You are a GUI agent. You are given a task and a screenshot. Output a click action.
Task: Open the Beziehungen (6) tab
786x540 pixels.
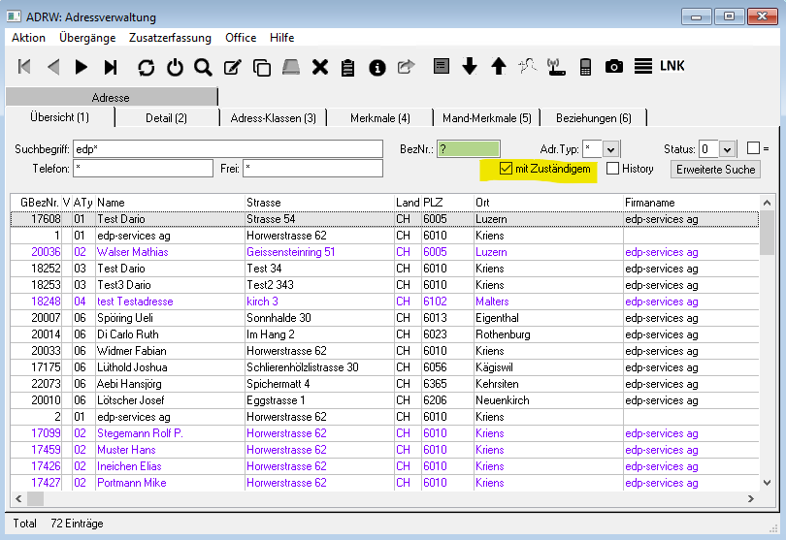(593, 117)
